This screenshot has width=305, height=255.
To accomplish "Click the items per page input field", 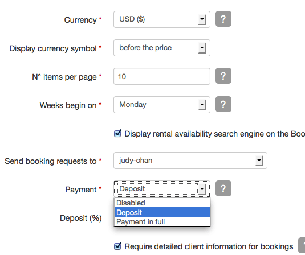I will click(x=162, y=76).
